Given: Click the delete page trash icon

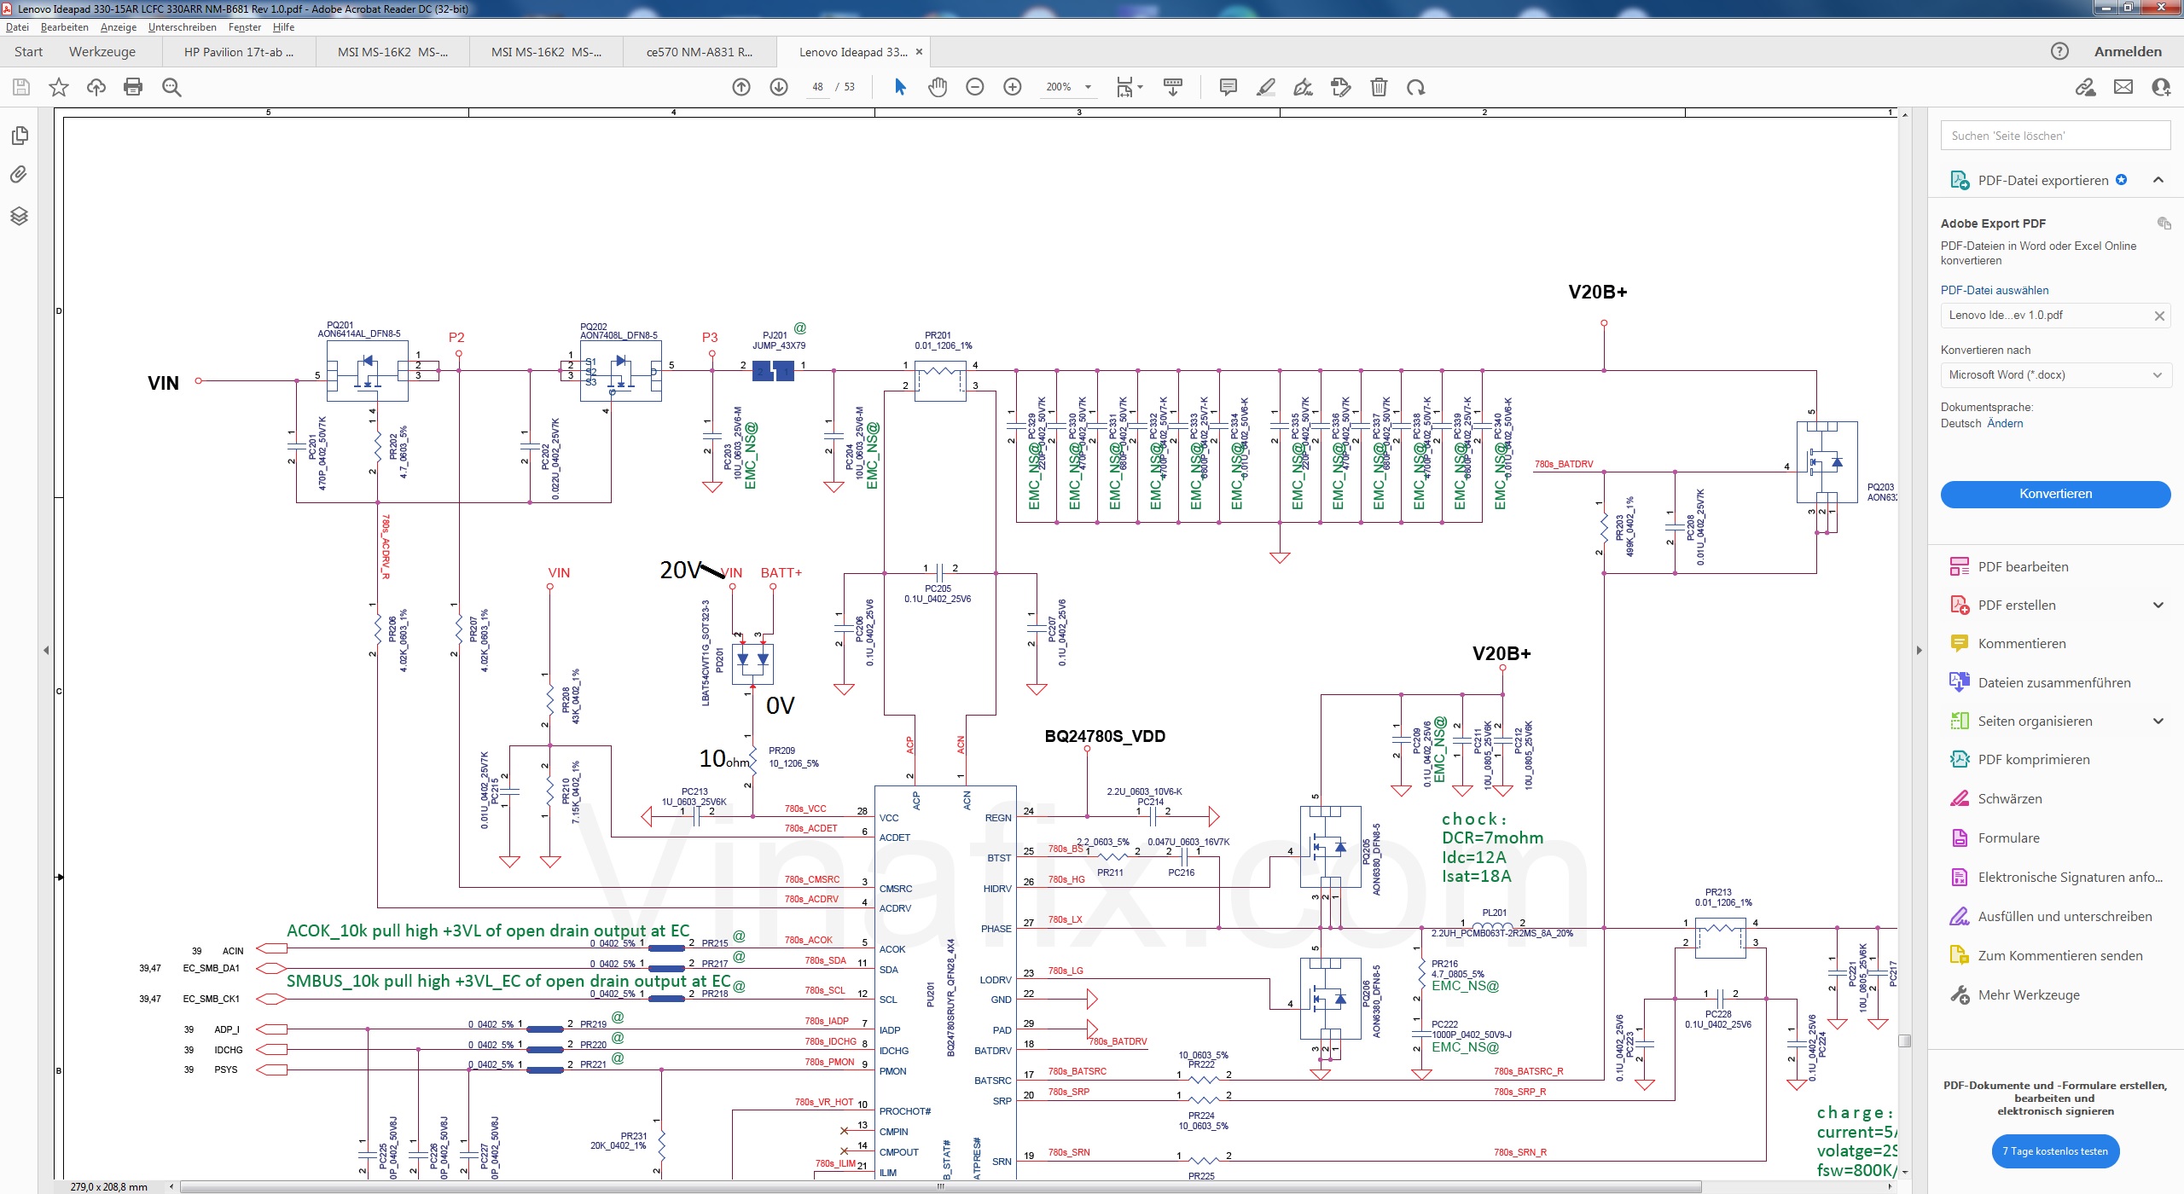Looking at the screenshot, I should (1379, 87).
